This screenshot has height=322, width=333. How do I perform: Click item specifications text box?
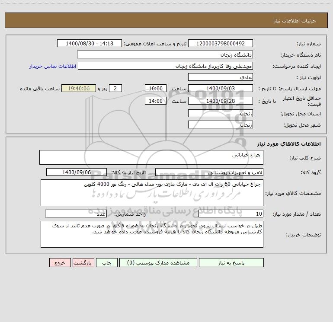coord(152,193)
